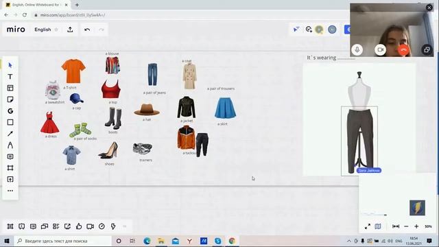Click the Windows search box
Viewport: 439px width, 247px height.
62,241
